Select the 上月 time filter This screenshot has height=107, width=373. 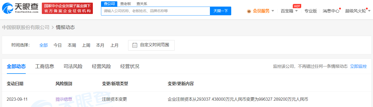pos(114,45)
